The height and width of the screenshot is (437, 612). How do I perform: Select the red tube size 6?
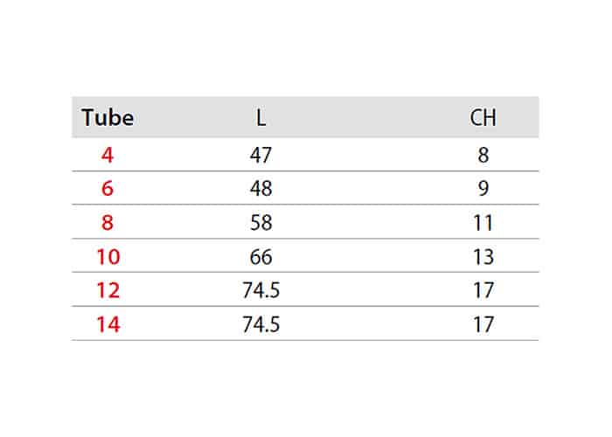pyautogui.click(x=108, y=189)
